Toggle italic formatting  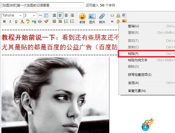10,21
